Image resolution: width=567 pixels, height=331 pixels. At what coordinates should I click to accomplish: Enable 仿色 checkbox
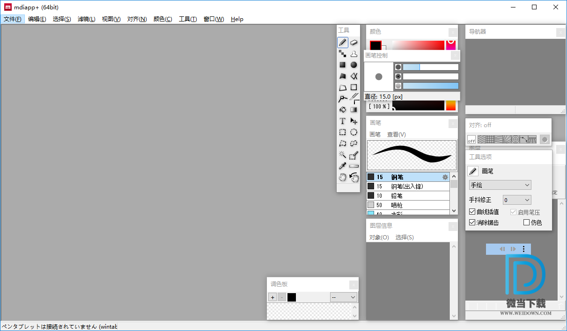coord(526,223)
